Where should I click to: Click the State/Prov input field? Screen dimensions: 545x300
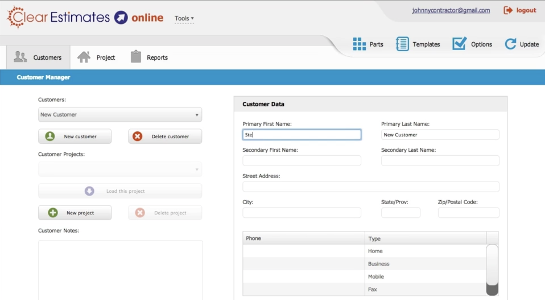click(x=401, y=213)
